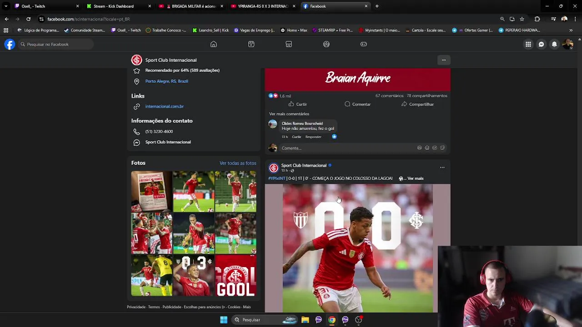Open the Facebook menu grid icon
The width and height of the screenshot is (582, 327).
coord(528,44)
